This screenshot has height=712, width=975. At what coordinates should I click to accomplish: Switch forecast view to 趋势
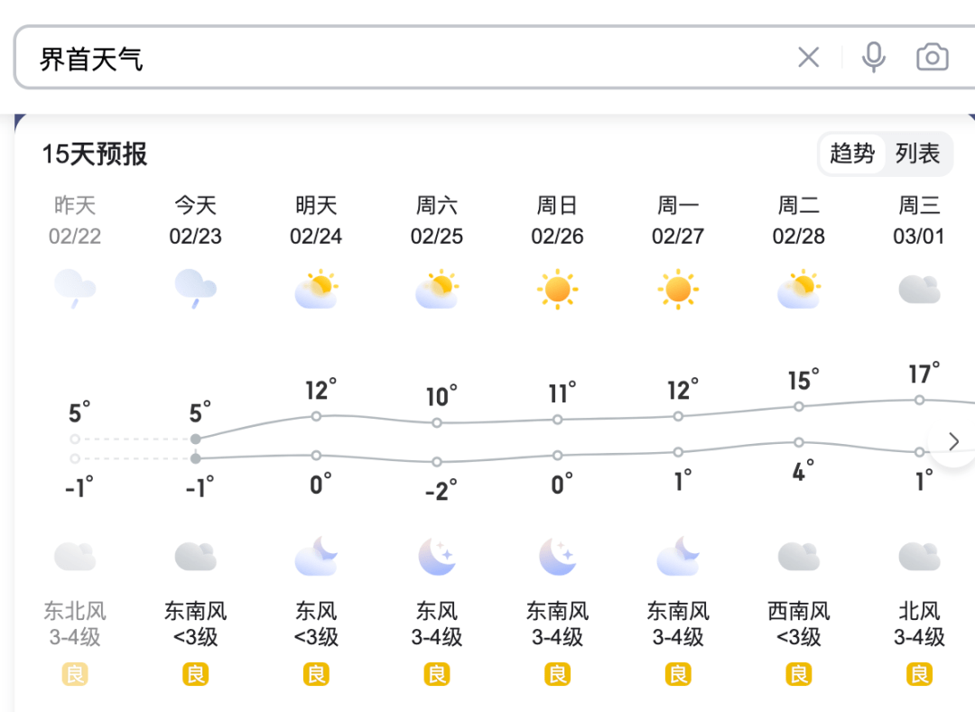(x=852, y=153)
